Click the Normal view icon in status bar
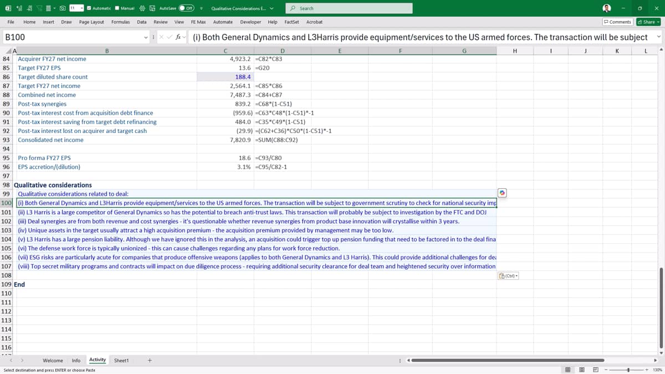This screenshot has width=665, height=374. point(568,370)
